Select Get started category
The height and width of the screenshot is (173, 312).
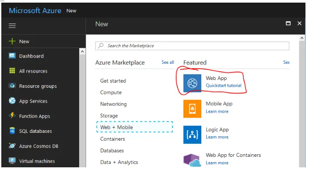[x=113, y=81]
